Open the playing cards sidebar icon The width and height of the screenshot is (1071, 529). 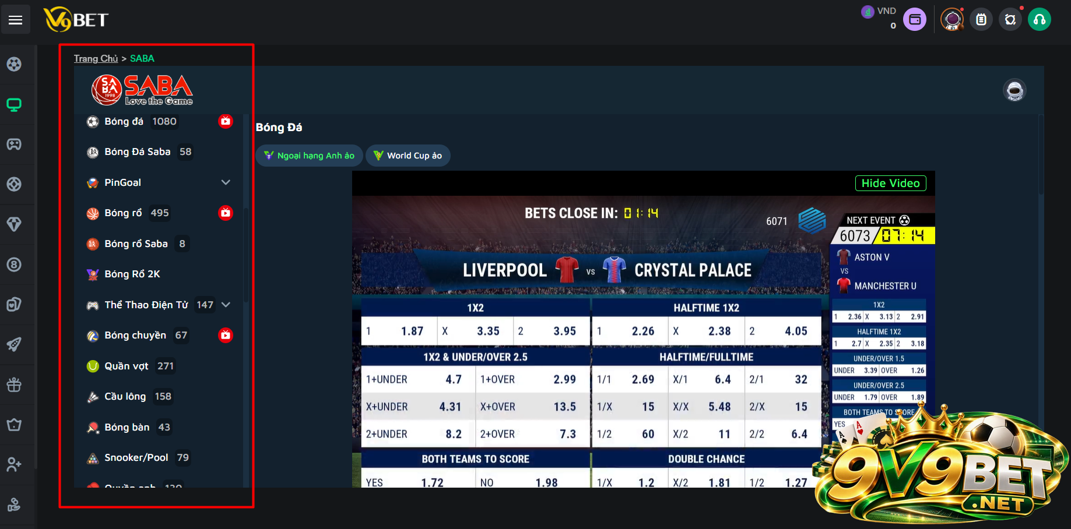14,304
